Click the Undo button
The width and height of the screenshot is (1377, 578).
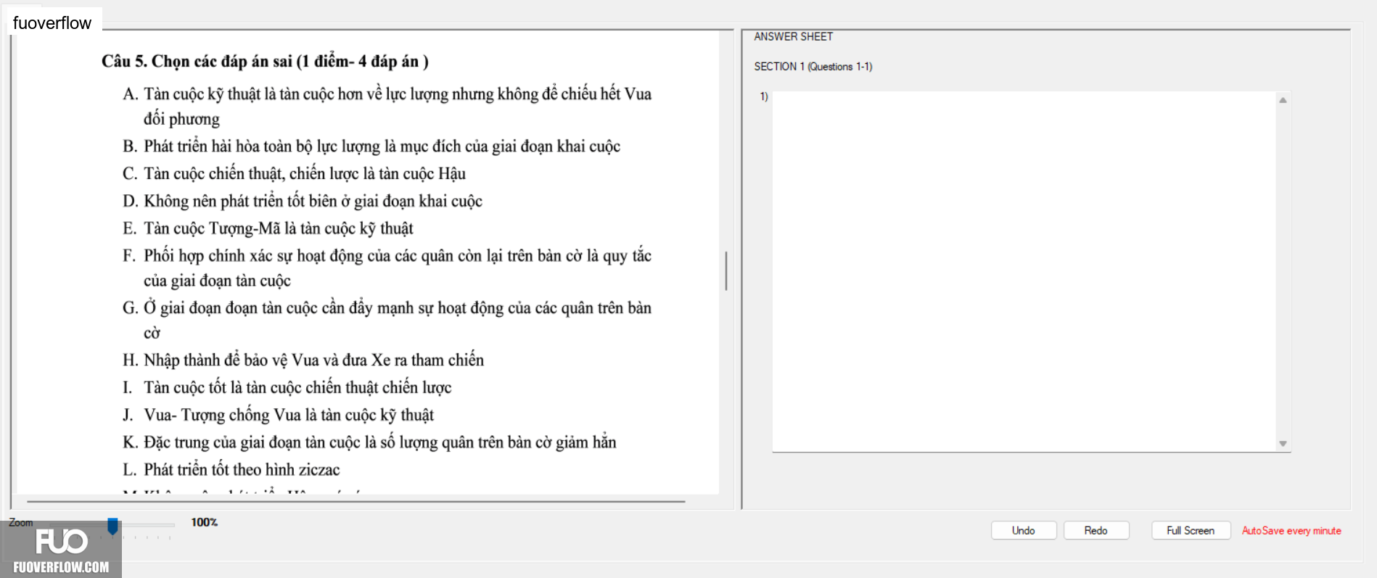(x=1023, y=530)
